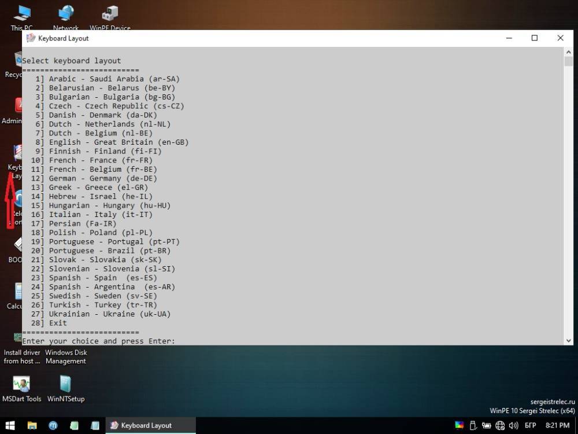Viewport: 578px width, 434px height.
Task: Click the USB safely remove tray icon
Action: pos(473,425)
